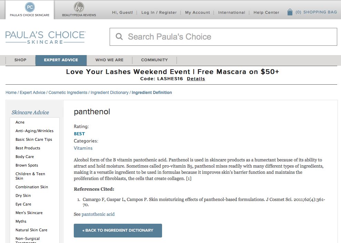Open the Who We Are tab
This screenshot has height=243, width=341.
coord(109,60)
